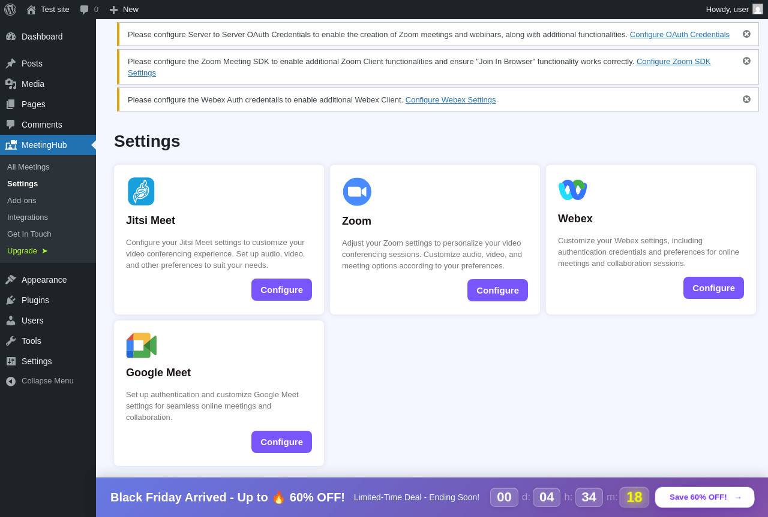Click the MeetingHub icon in sidebar
Image resolution: width=768 pixels, height=517 pixels.
click(x=11, y=145)
